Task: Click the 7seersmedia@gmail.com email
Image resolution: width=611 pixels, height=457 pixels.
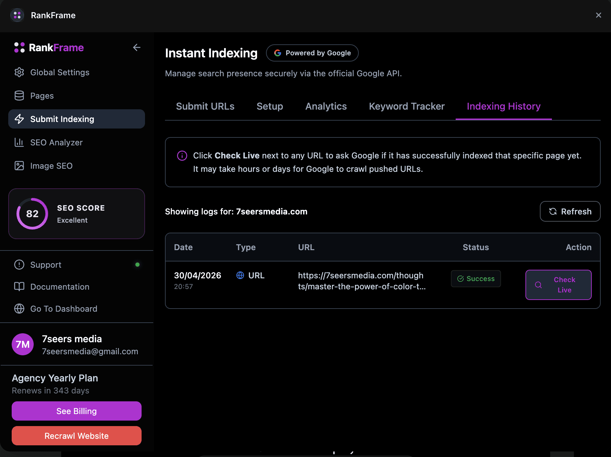Action: point(90,351)
